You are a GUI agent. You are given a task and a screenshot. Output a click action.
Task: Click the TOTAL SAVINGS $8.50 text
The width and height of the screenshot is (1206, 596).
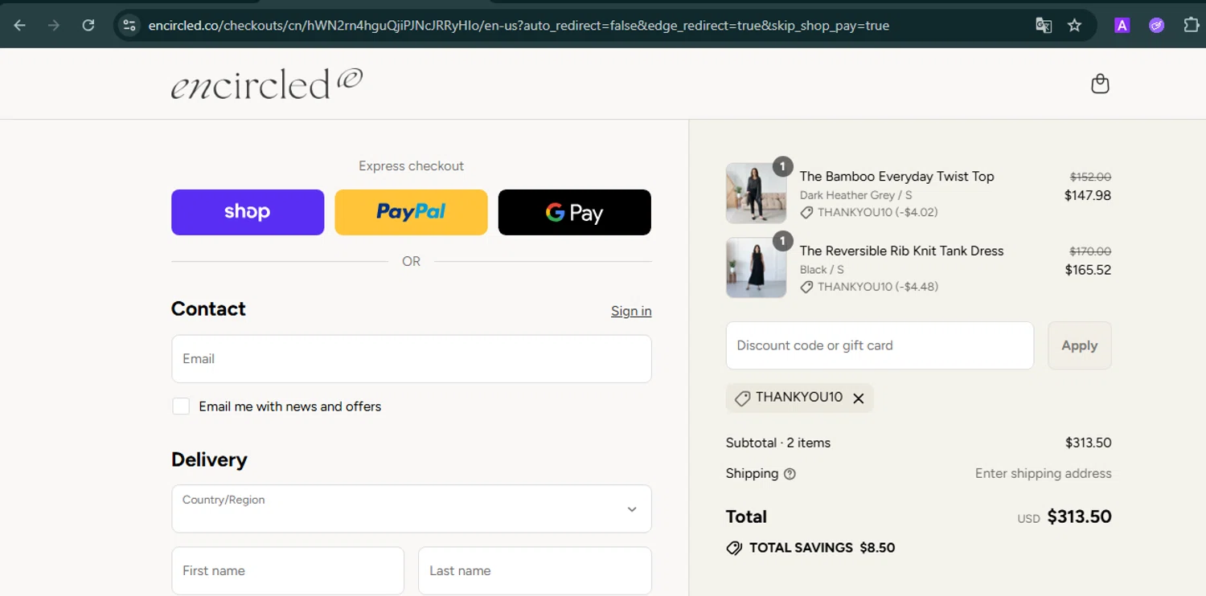coord(822,549)
